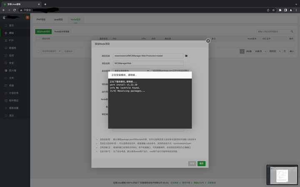Click the share icon in the address bar
Image resolution: width=300 pixels, height=187 pixels.
click(x=268, y=10)
